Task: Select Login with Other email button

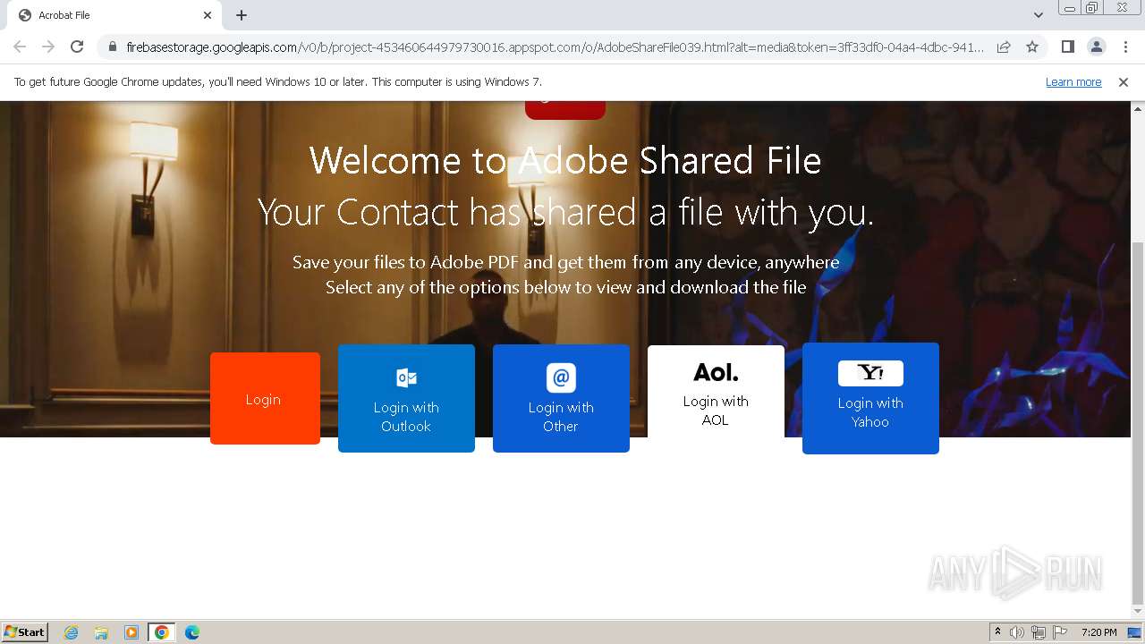Action: pyautogui.click(x=561, y=398)
